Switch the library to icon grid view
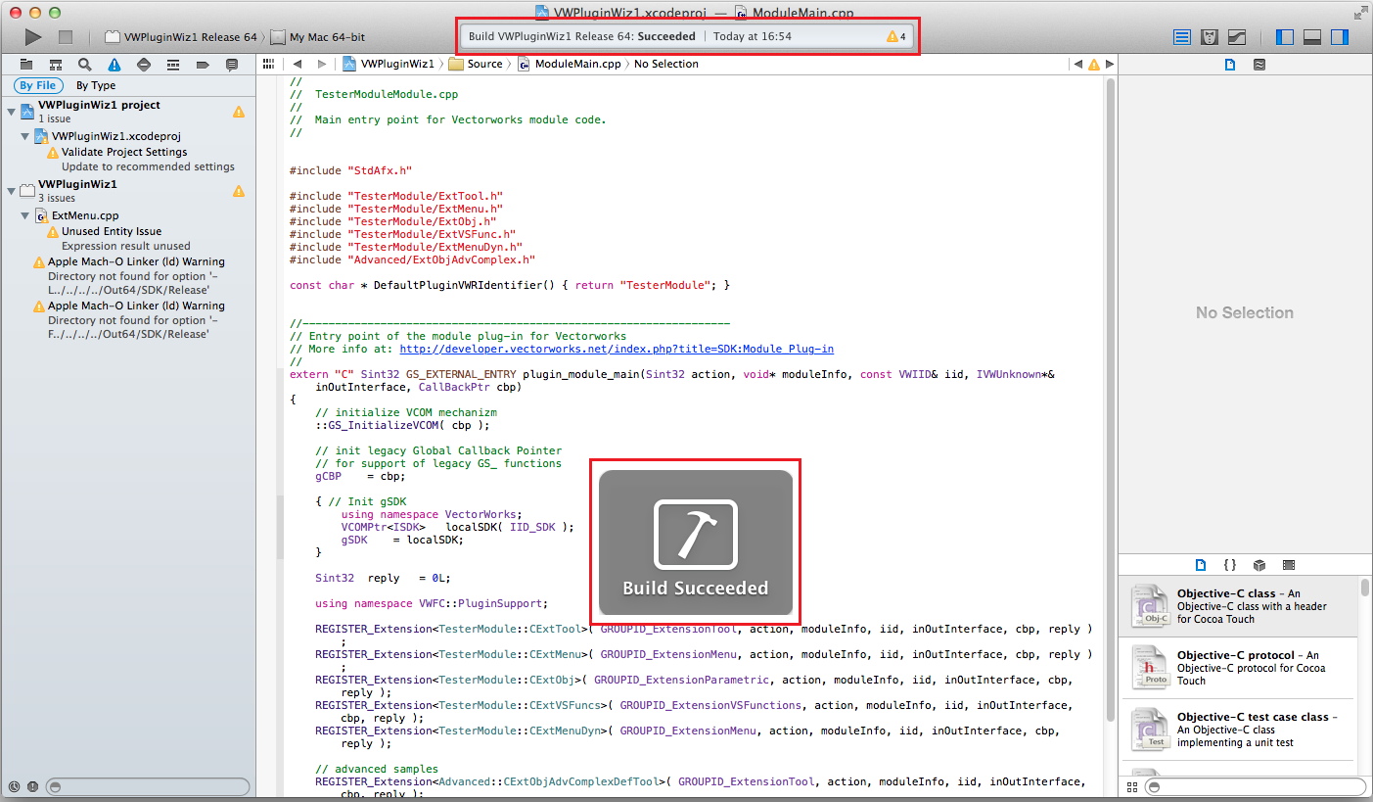Screen dimensions: 1373x802 click(x=1132, y=786)
